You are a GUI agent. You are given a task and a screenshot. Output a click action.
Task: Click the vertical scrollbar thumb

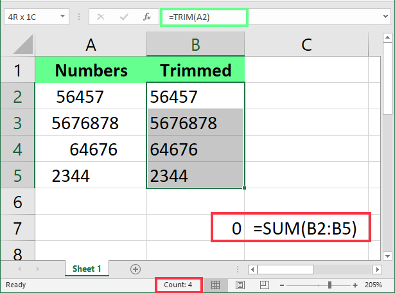tap(387, 79)
